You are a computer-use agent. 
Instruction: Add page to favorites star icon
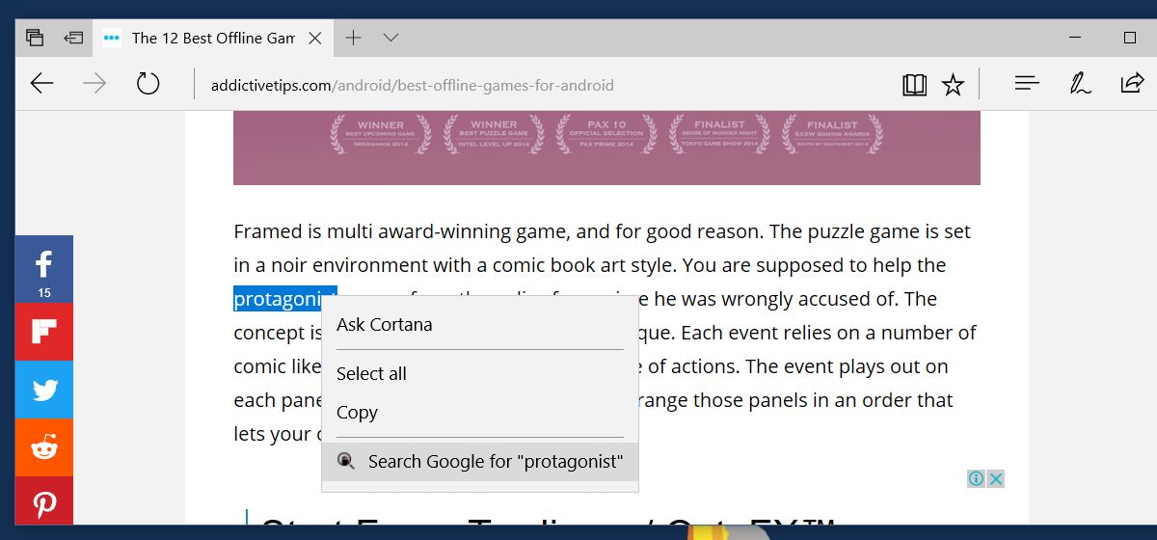click(x=953, y=85)
